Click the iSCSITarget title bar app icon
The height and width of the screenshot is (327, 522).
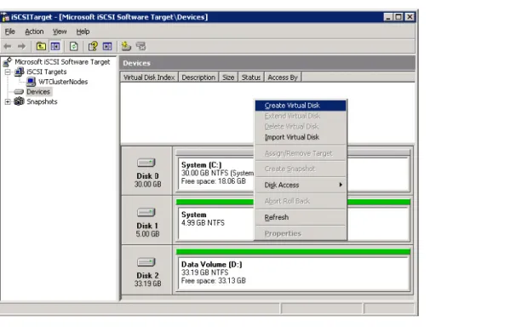coord(5,17)
